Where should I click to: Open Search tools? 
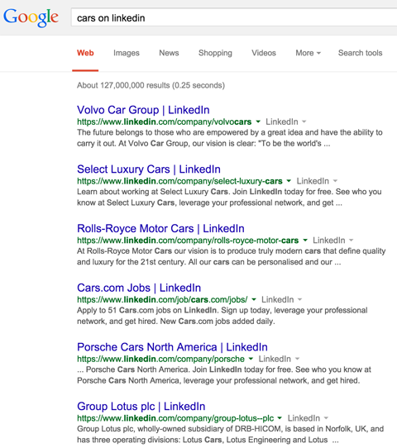pyautogui.click(x=360, y=53)
